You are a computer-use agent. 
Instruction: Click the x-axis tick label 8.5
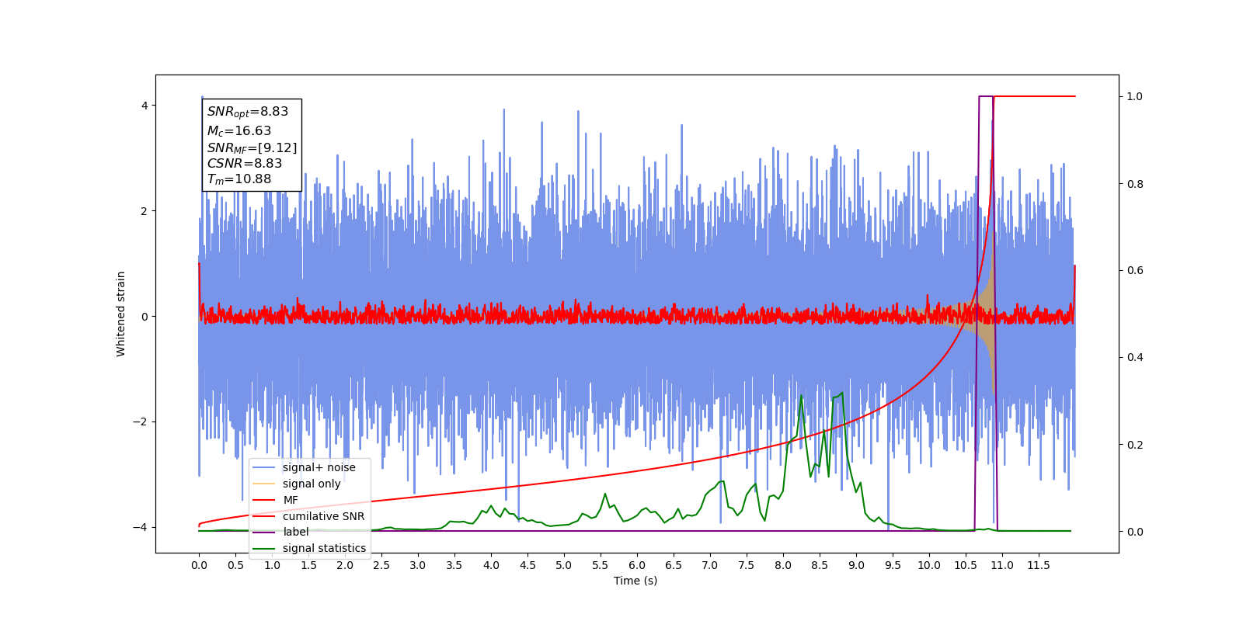point(820,565)
